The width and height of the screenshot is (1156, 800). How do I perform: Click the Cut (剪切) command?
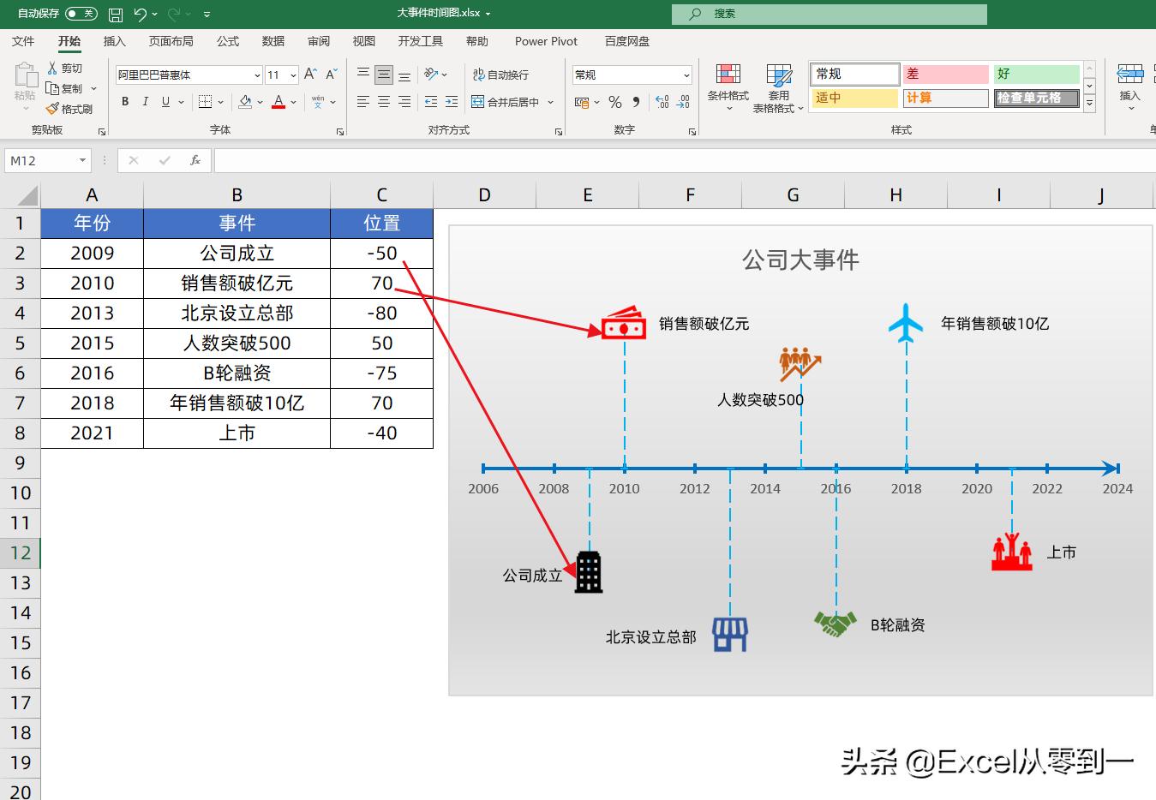[x=67, y=68]
